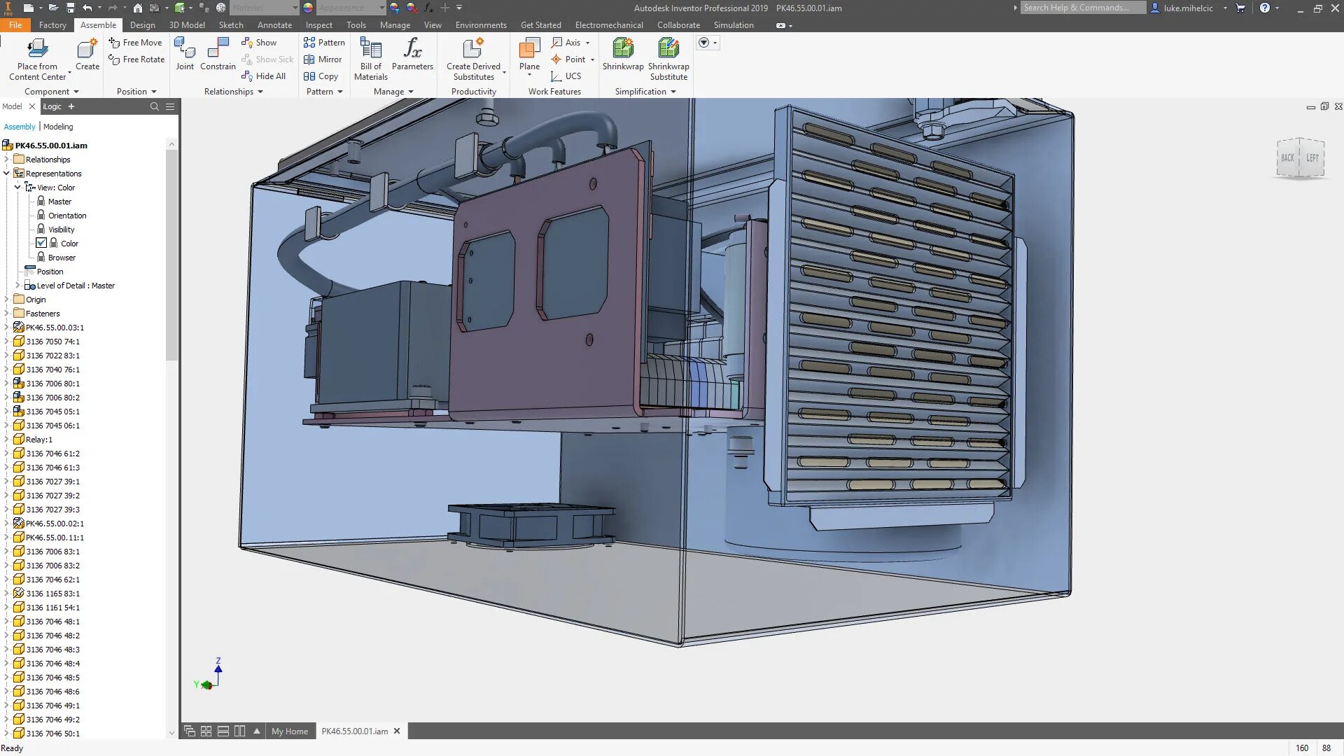Viewport: 1344px width, 756px height.
Task: Open the Plane dropdown arrow
Action: point(529,75)
